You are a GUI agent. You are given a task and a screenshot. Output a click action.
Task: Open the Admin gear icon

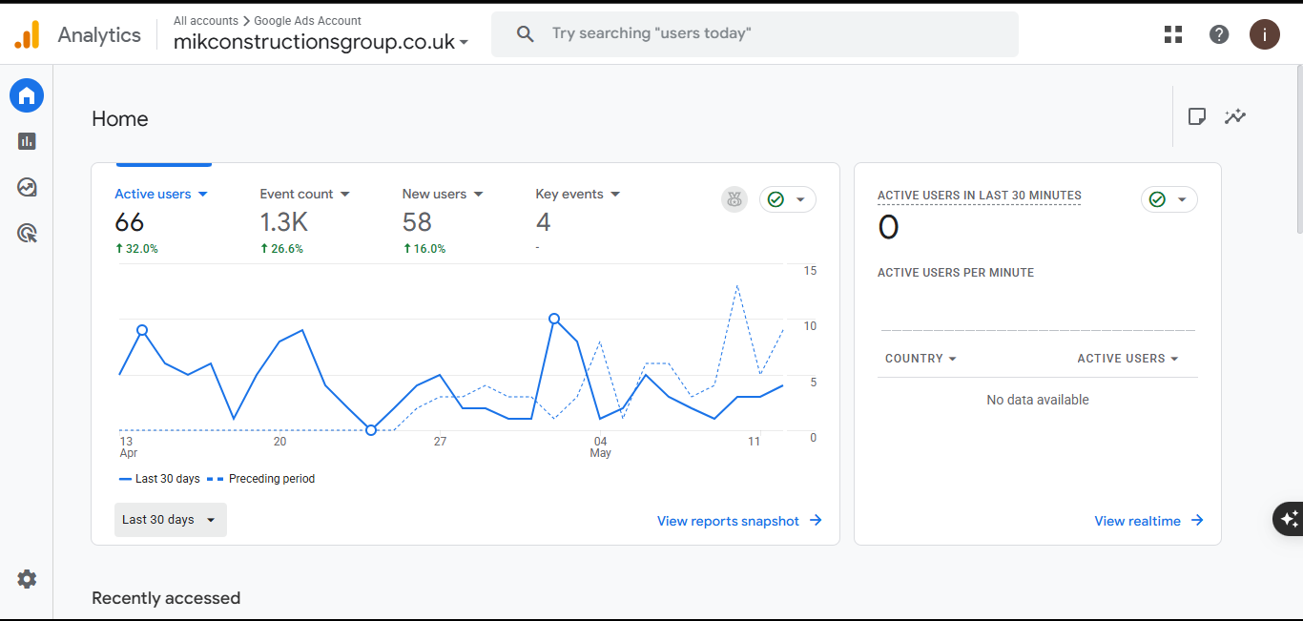[x=27, y=579]
